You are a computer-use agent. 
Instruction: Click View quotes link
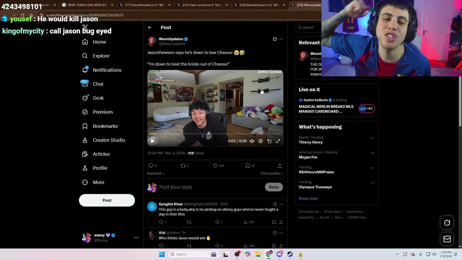tap(271, 173)
